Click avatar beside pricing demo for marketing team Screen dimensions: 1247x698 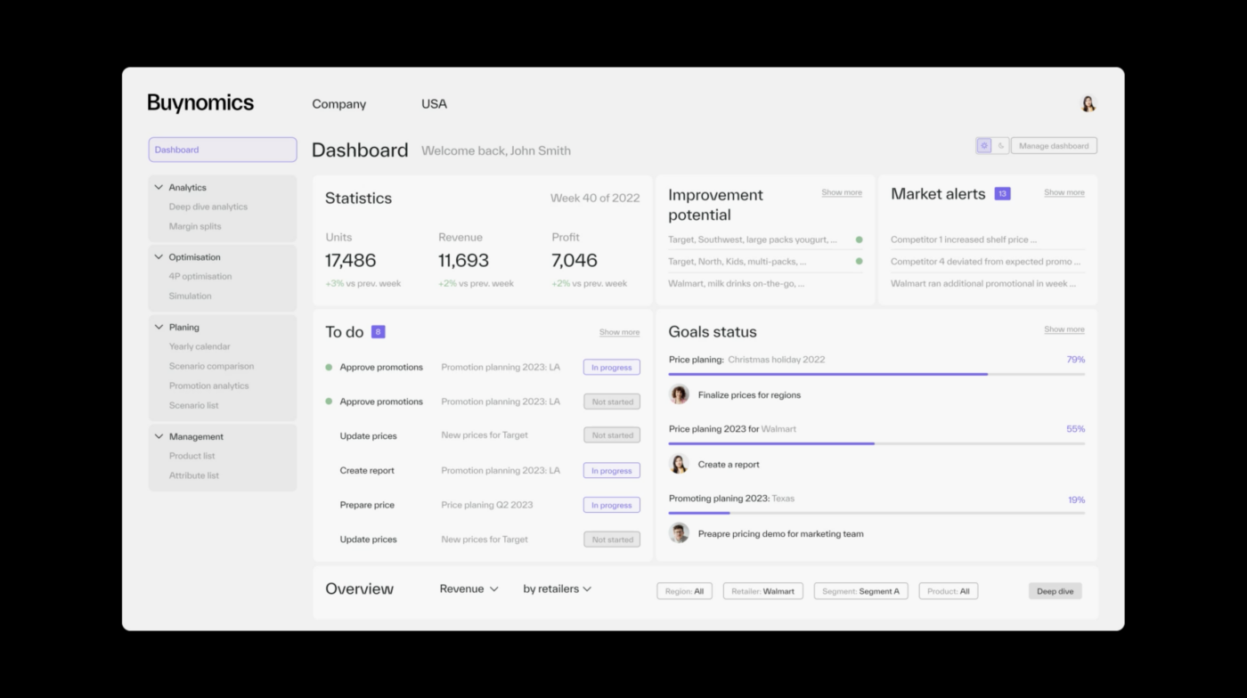[x=679, y=533]
